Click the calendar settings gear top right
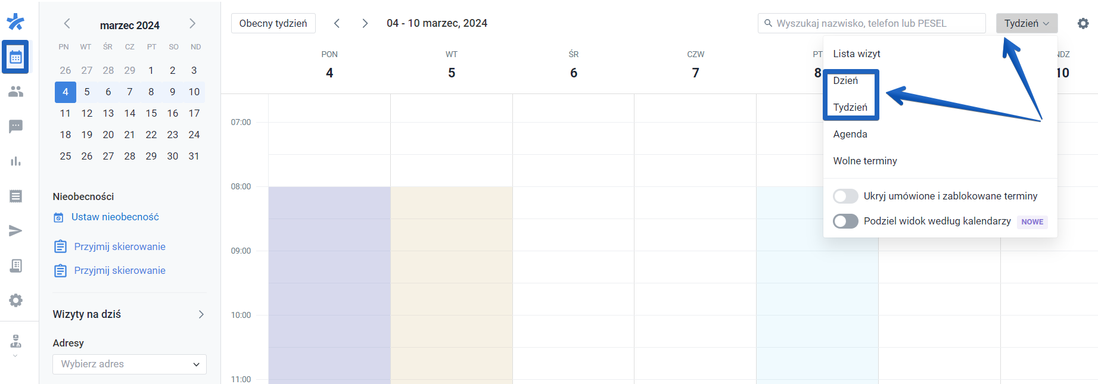 [1083, 23]
